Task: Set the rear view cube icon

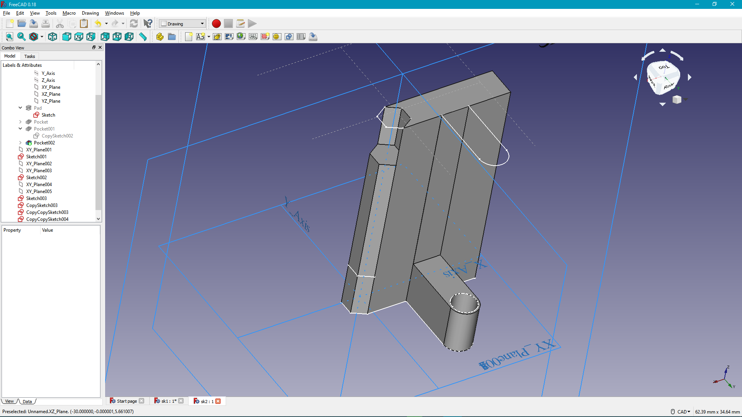Action: 105,37
